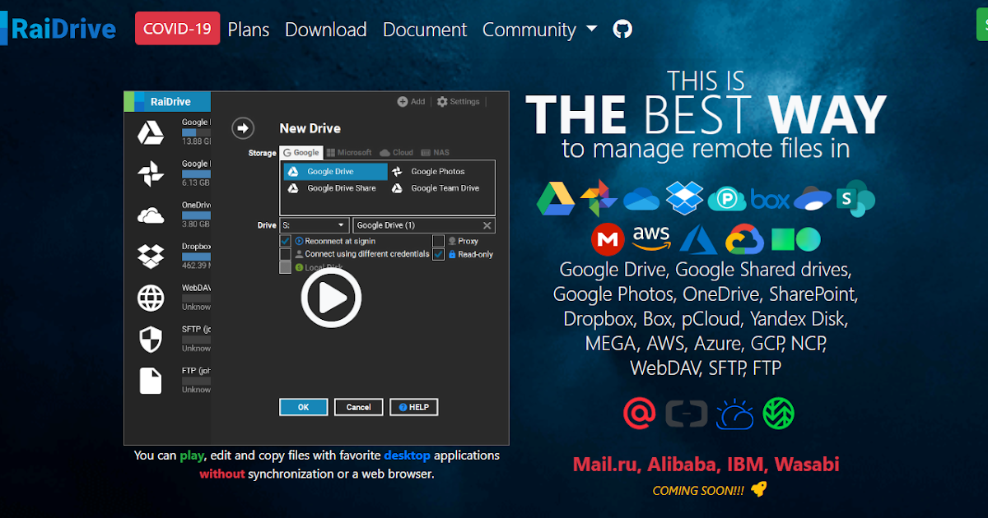Image resolution: width=988 pixels, height=518 pixels.
Task: Open the Document page
Action: click(x=425, y=30)
